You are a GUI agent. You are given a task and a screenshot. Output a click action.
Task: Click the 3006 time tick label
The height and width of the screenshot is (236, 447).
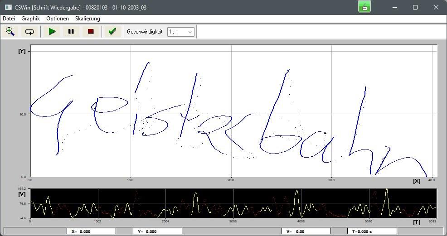pos(233,221)
